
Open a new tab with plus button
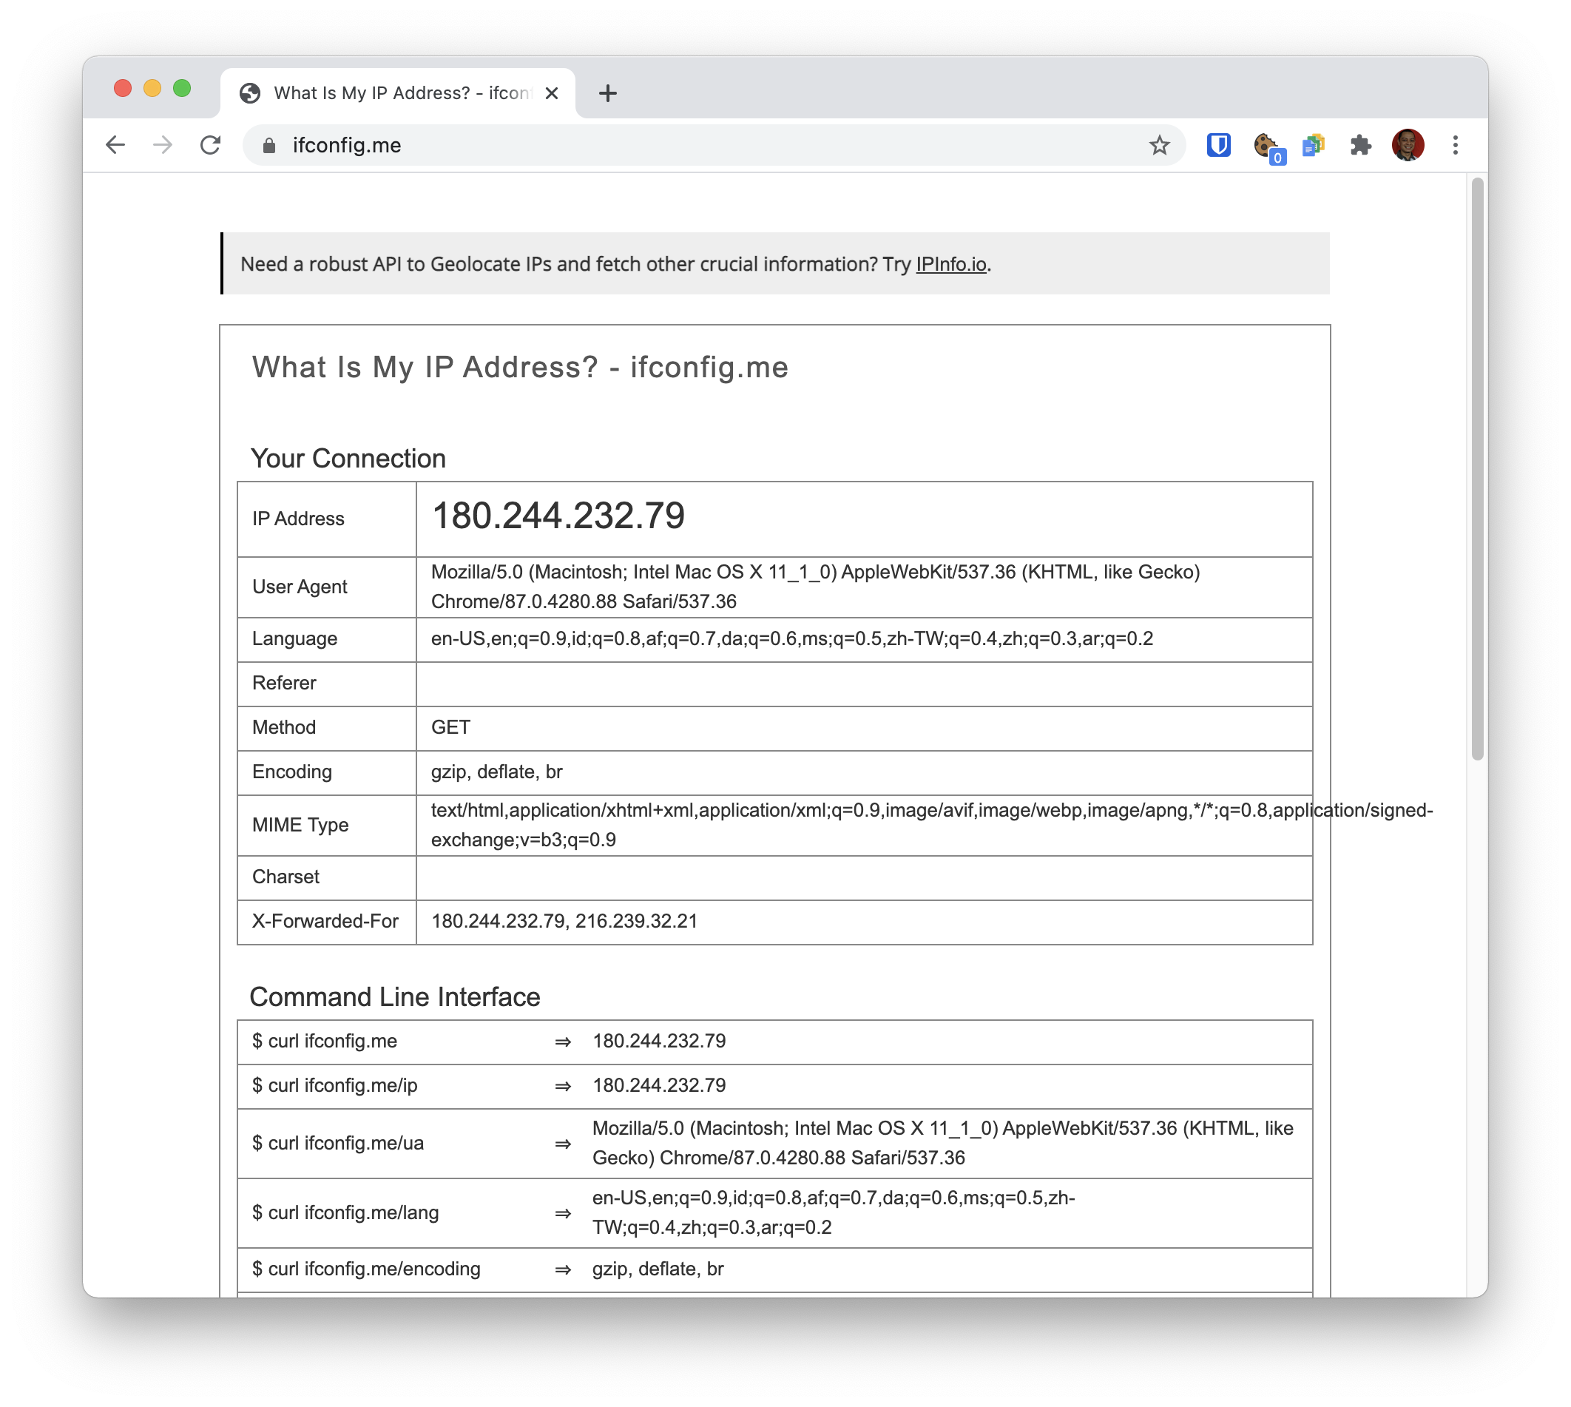click(x=608, y=92)
